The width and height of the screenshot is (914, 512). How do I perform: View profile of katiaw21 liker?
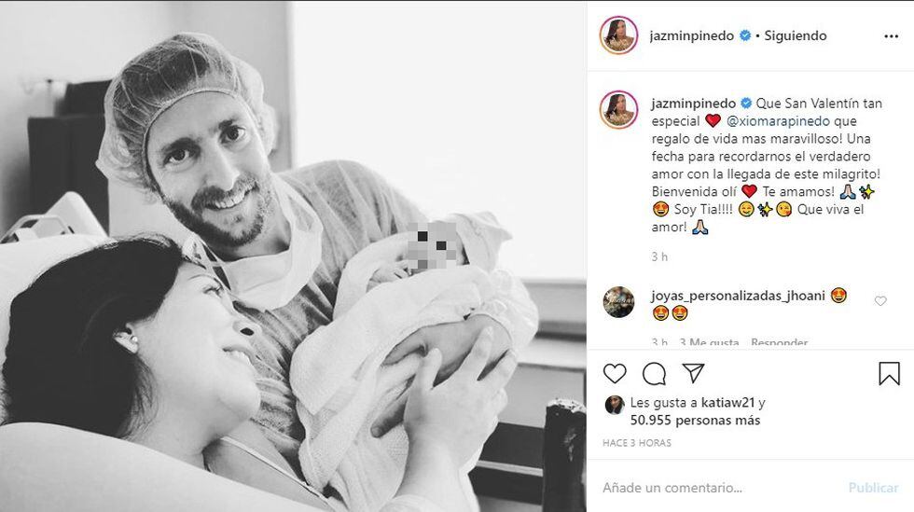tap(728, 402)
